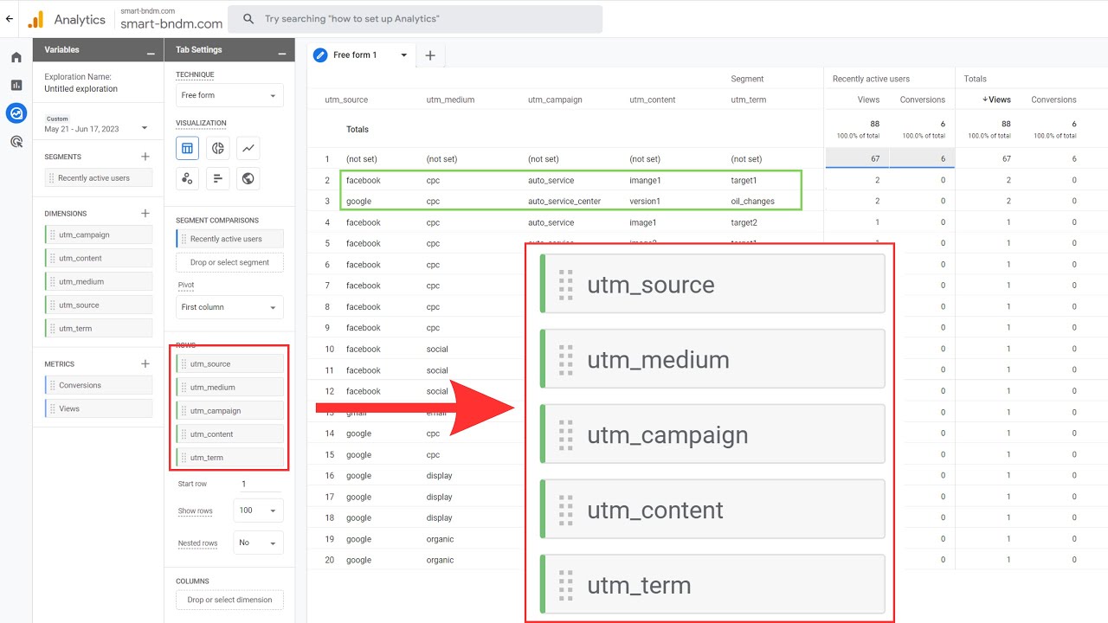The image size is (1108, 623).
Task: Click Drop or select dimension box
Action: pos(229,600)
